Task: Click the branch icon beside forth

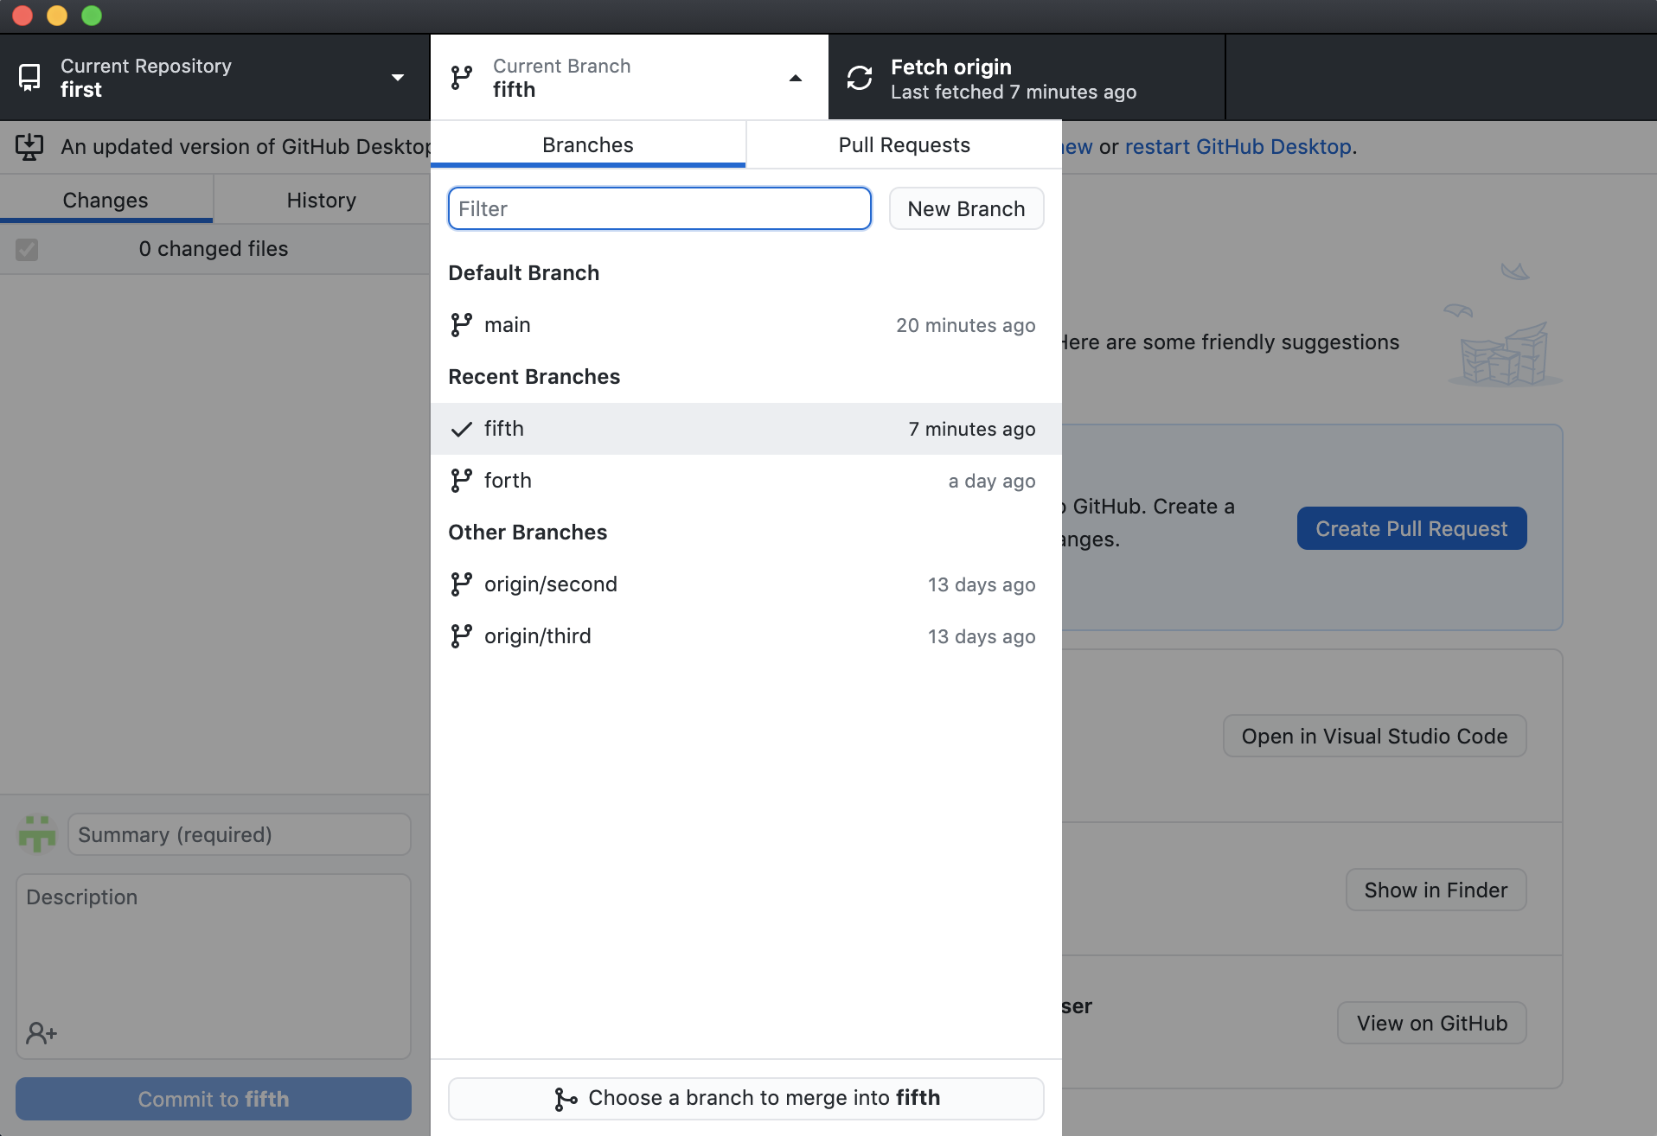Action: click(462, 481)
